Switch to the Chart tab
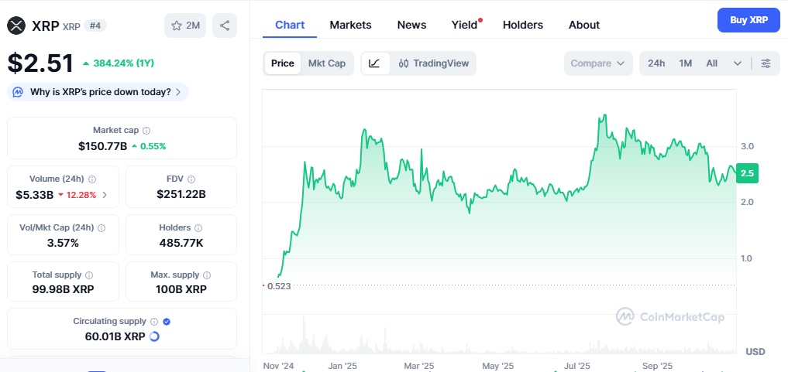The height and width of the screenshot is (372, 788). (290, 25)
